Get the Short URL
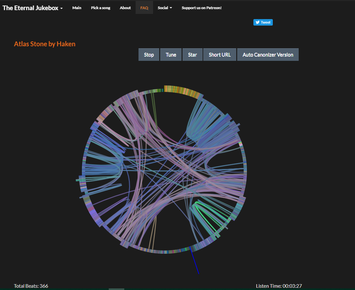 click(x=220, y=55)
